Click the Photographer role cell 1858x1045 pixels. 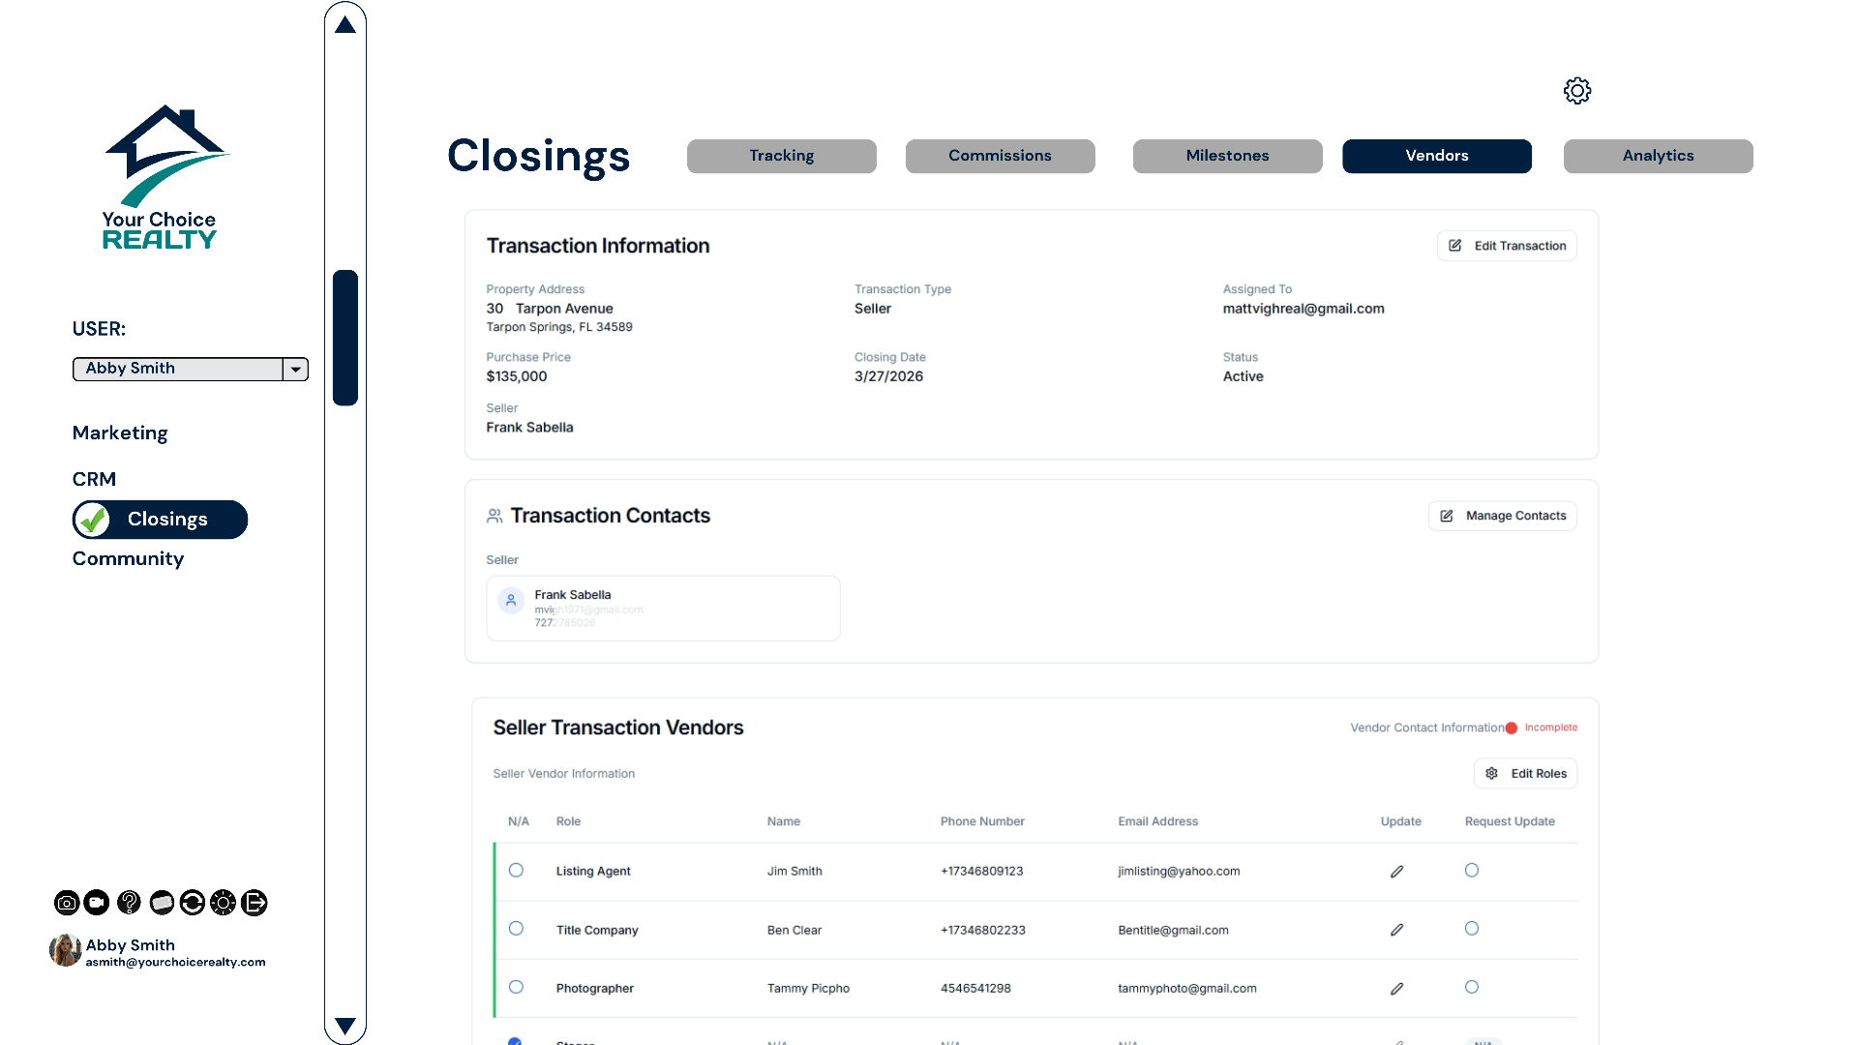tap(595, 989)
